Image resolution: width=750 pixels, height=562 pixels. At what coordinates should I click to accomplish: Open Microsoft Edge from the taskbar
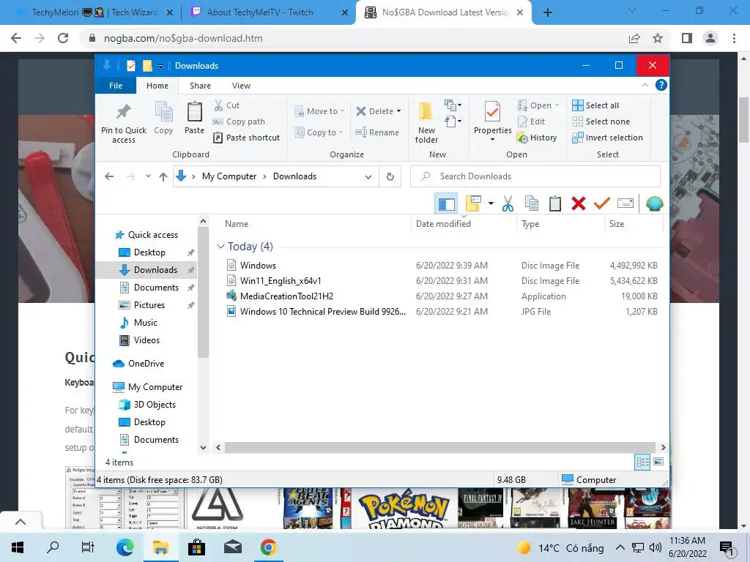coord(125,547)
